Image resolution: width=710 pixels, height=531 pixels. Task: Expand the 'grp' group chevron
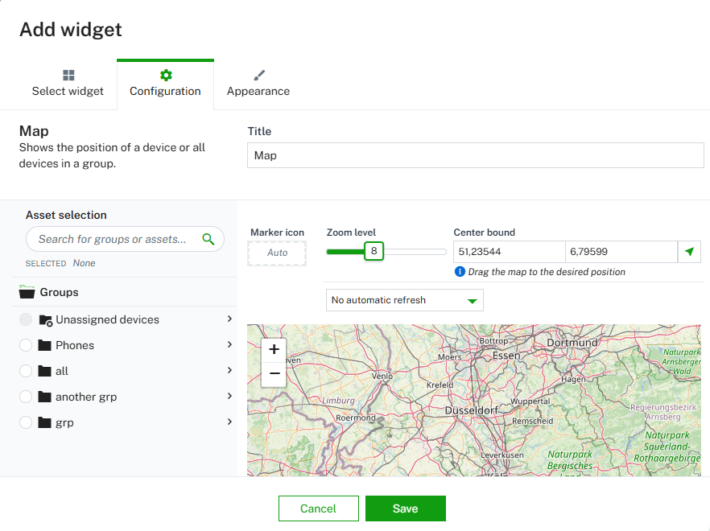(229, 422)
